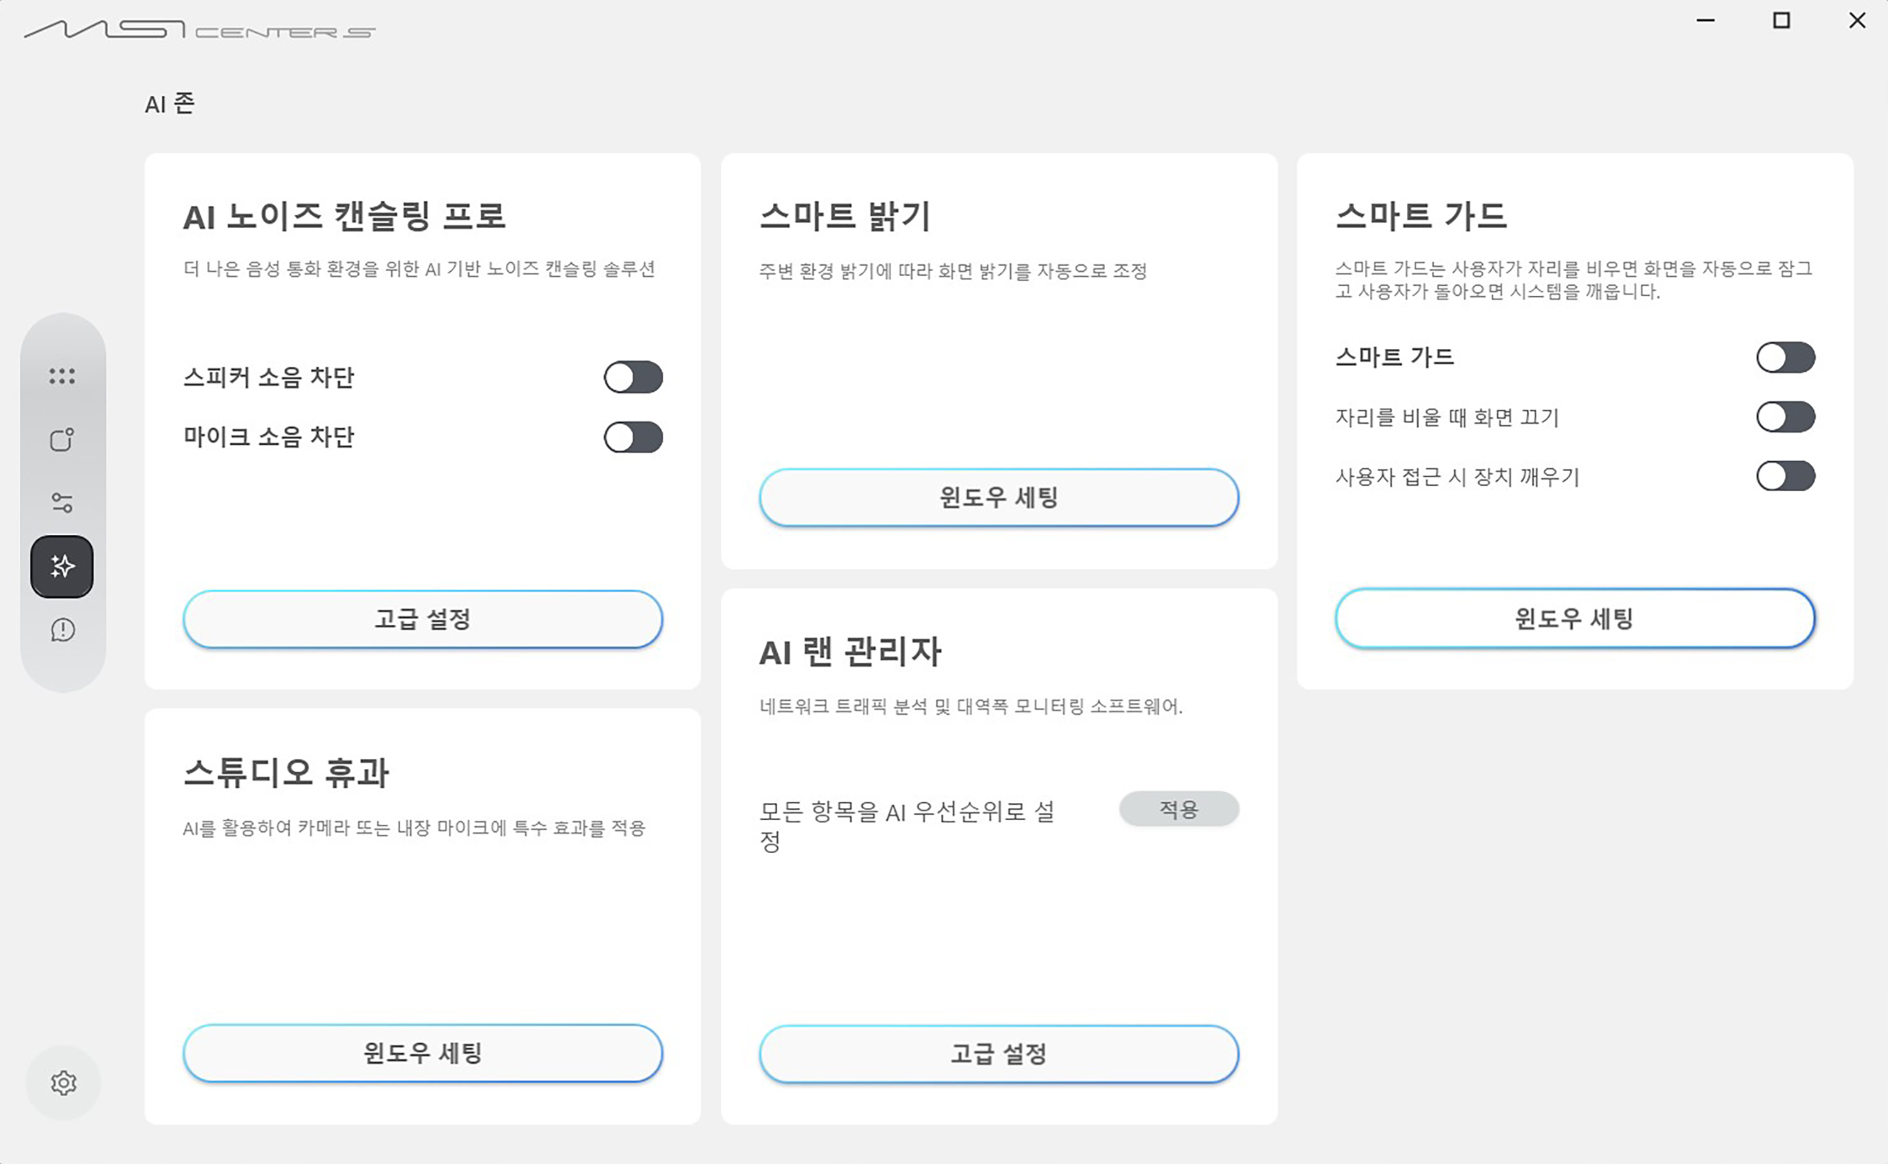Image resolution: width=1888 pixels, height=1164 pixels.
Task: Open 고급 설정 in AI 랜 관리자 card
Action: [x=999, y=1054]
